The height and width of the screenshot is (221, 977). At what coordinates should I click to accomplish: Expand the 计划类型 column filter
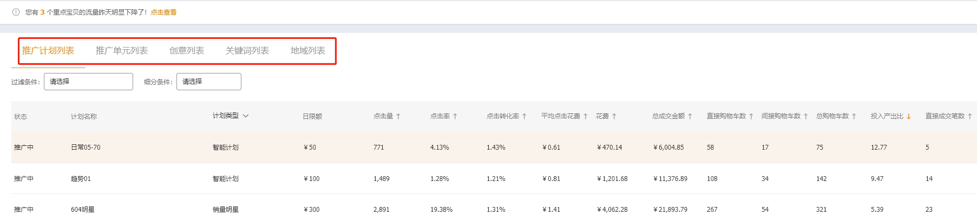pos(246,116)
